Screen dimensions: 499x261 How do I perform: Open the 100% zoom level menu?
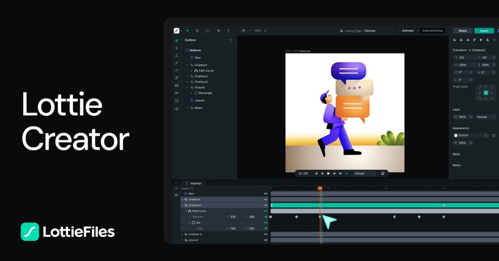(x=258, y=31)
